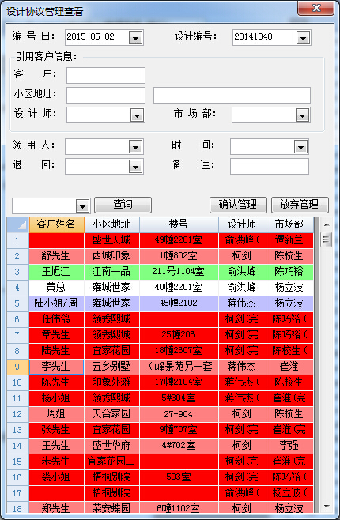Select row header 12
Screen dimensions: 340x520
coord(18,414)
